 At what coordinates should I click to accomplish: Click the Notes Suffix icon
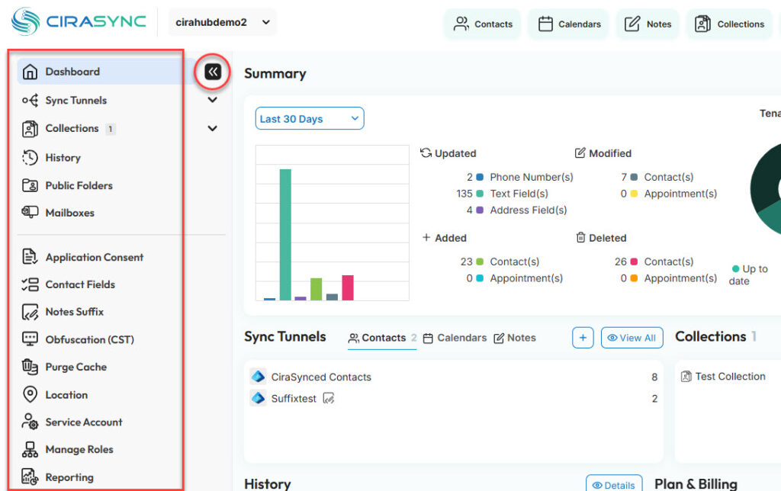coord(30,313)
